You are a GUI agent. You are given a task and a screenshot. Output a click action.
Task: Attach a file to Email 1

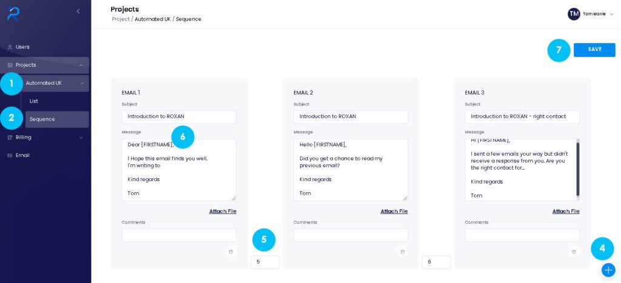coord(223,211)
